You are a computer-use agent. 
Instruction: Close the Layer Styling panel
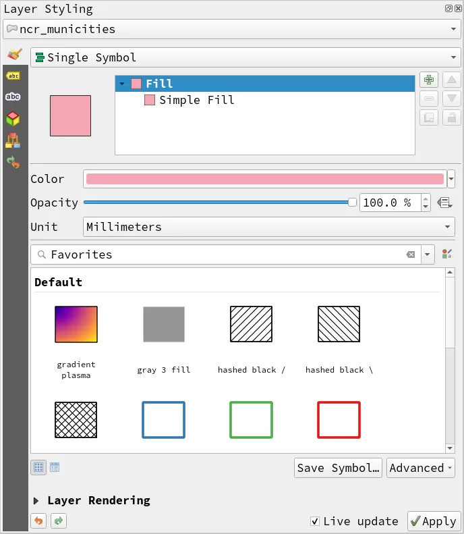pos(458,9)
